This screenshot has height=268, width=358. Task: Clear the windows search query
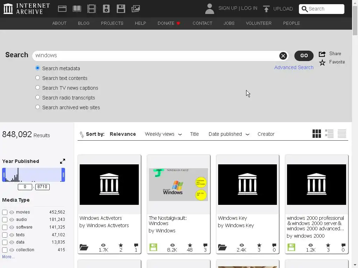pos(283,55)
